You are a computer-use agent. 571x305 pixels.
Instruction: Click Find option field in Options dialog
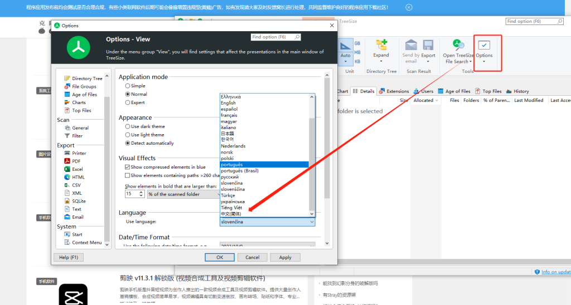click(x=275, y=37)
